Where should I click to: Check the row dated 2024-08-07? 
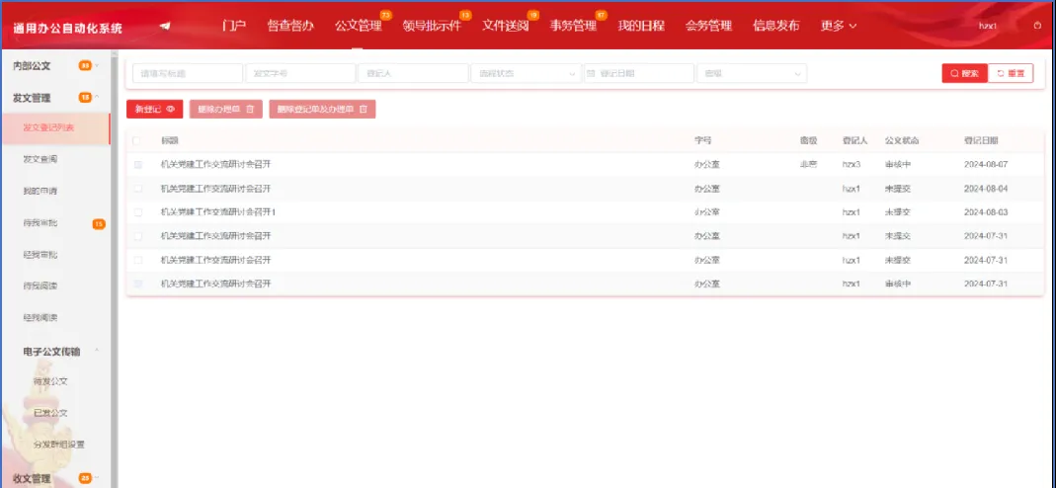(x=138, y=164)
